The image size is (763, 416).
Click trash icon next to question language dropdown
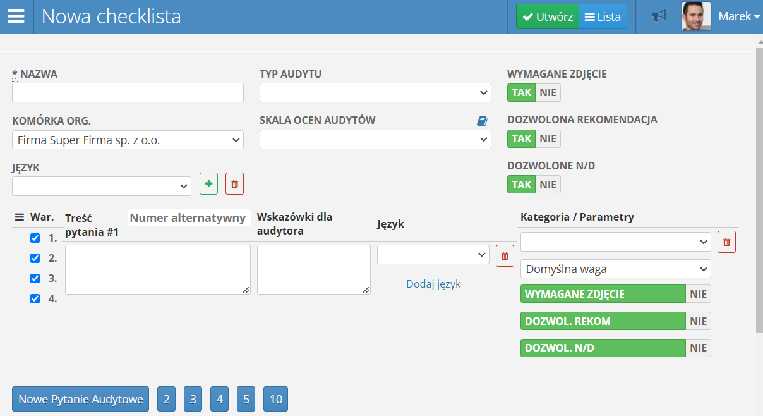click(x=504, y=255)
